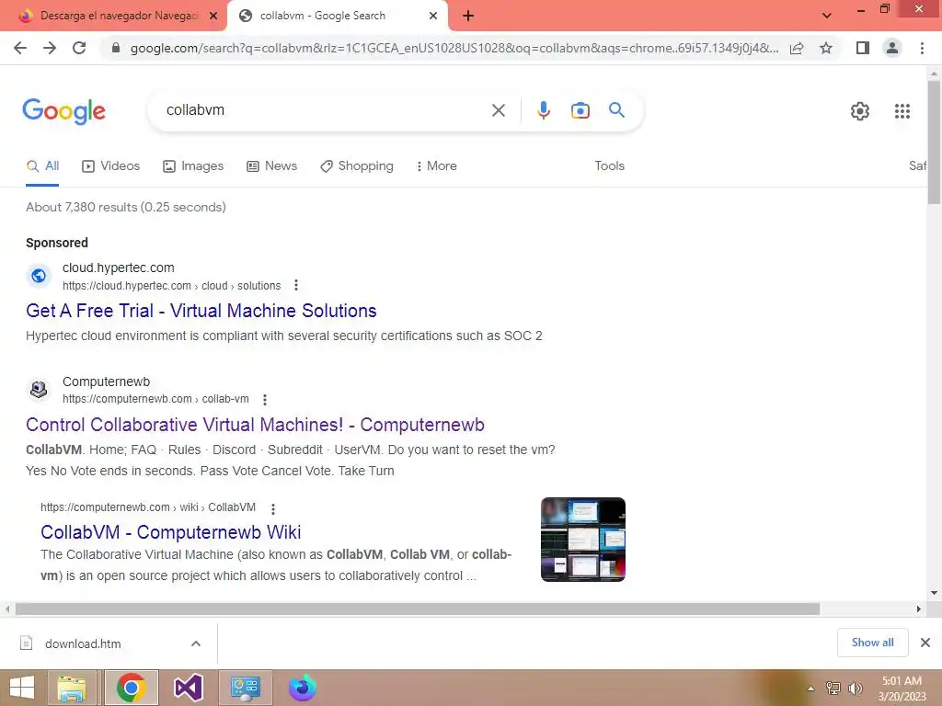This screenshot has width=942, height=706.
Task: Select the All results tab
Action: 42,166
